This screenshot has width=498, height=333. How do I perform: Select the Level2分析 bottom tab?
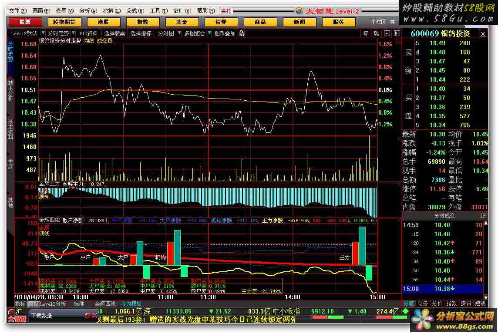(x=53, y=303)
